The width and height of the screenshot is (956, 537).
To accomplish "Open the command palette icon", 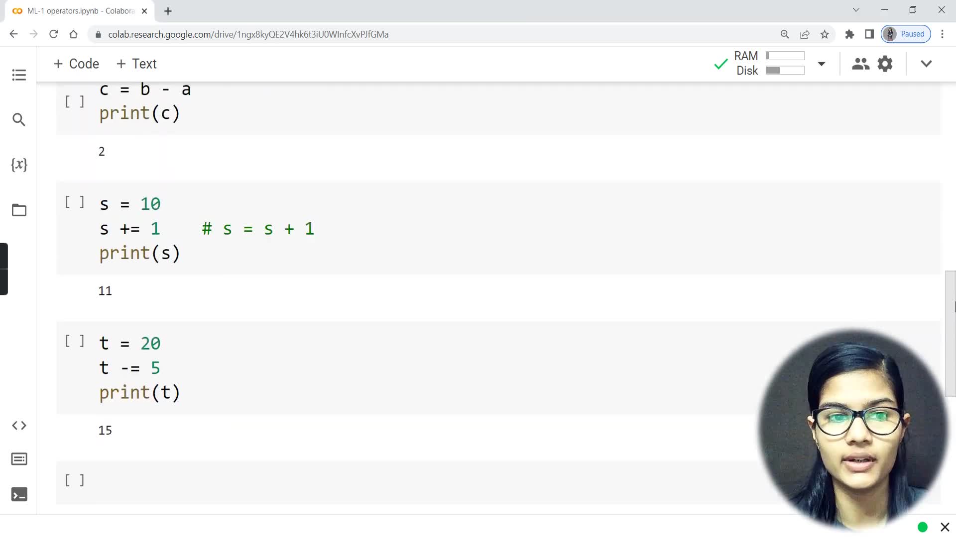I will [19, 459].
